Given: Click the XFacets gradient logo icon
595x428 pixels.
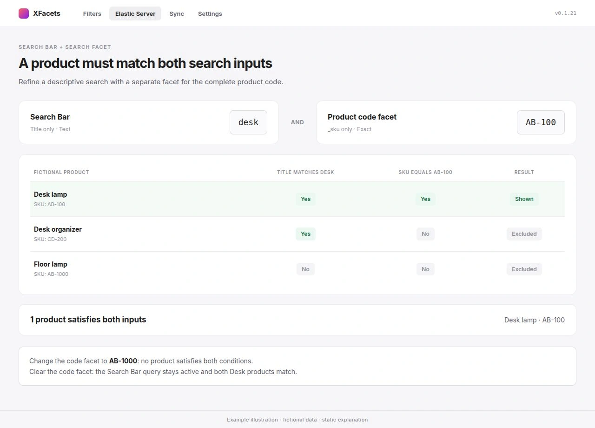Looking at the screenshot, I should tap(24, 13).
